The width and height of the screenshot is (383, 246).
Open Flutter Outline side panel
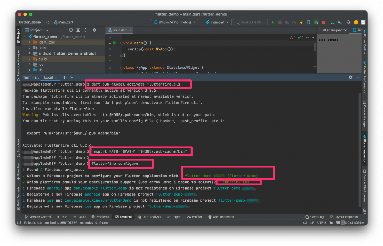(364, 42)
